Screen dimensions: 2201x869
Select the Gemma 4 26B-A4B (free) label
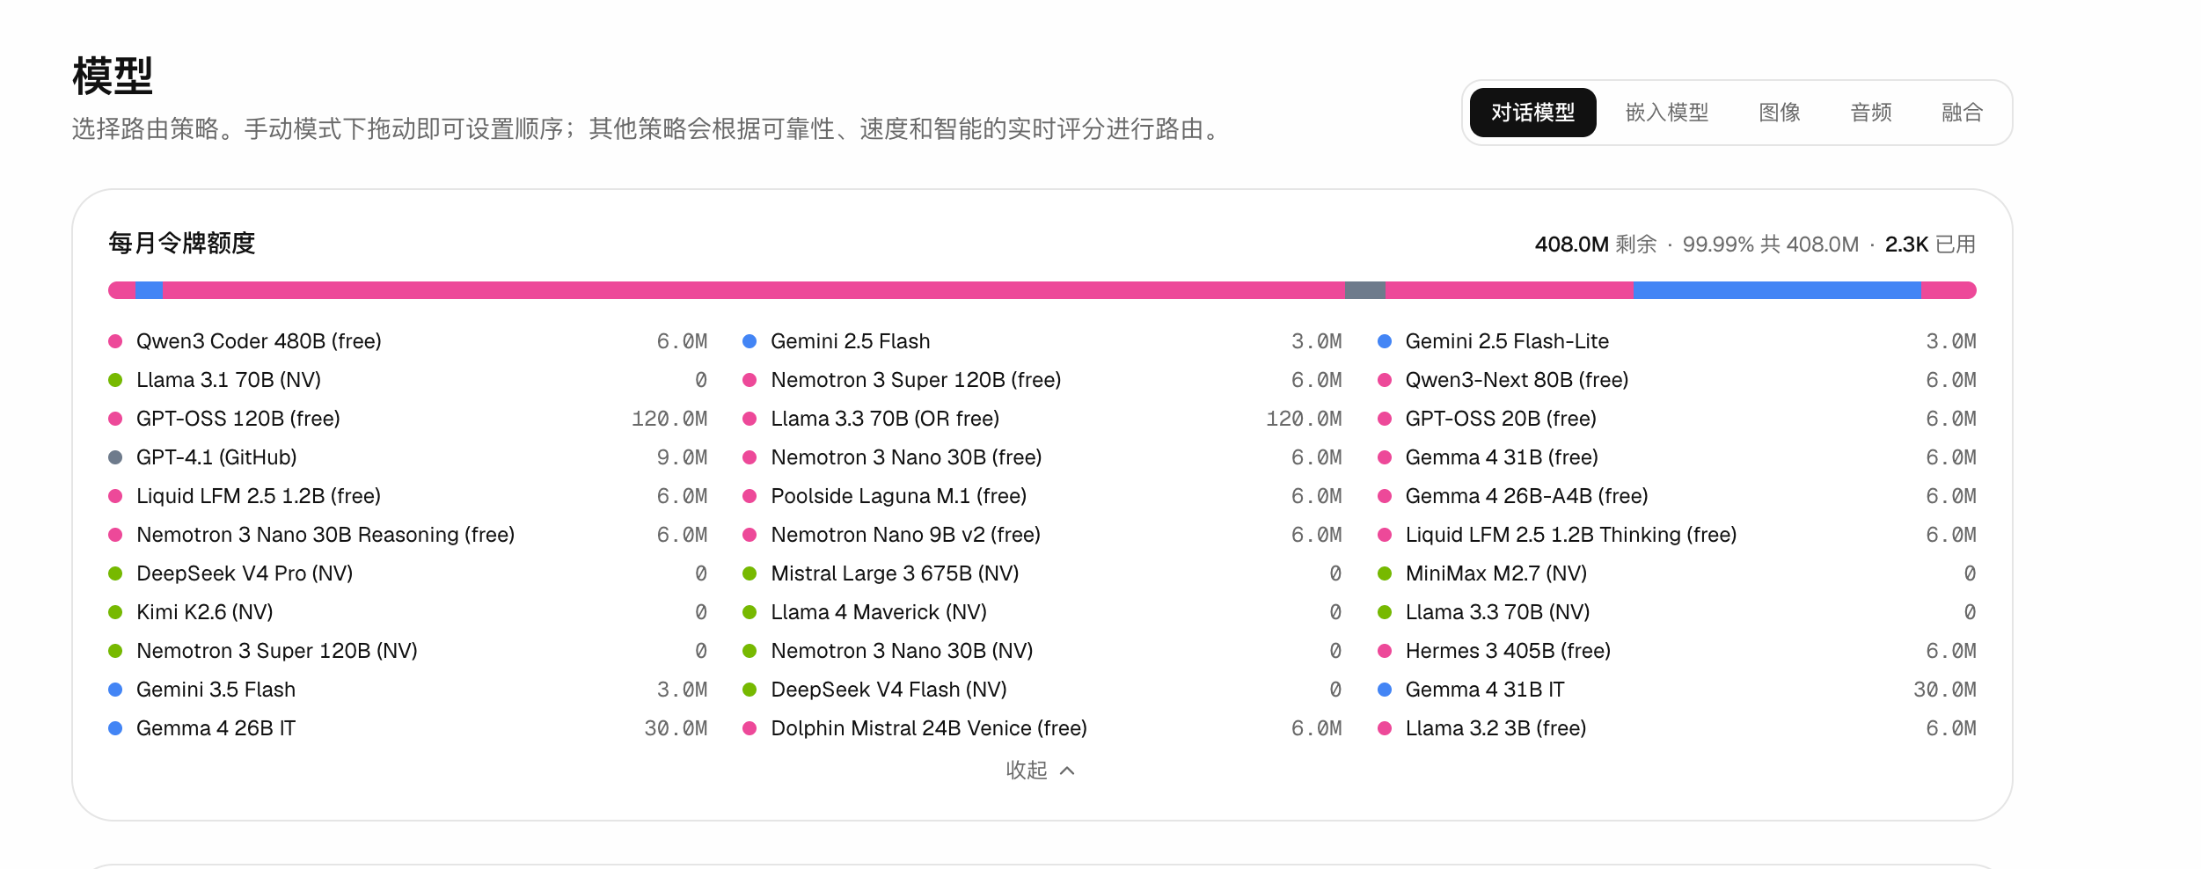tap(1527, 496)
